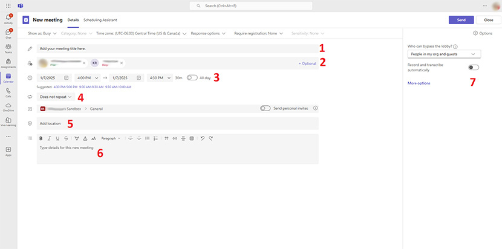Select the Details tab
This screenshot has width=502, height=249.
[73, 20]
